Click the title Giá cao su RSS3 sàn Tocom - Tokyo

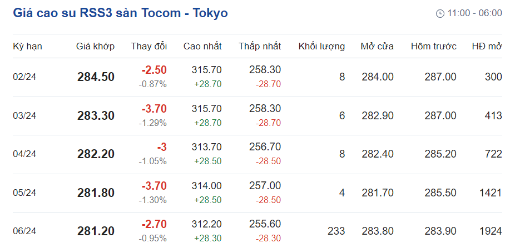click(x=120, y=13)
